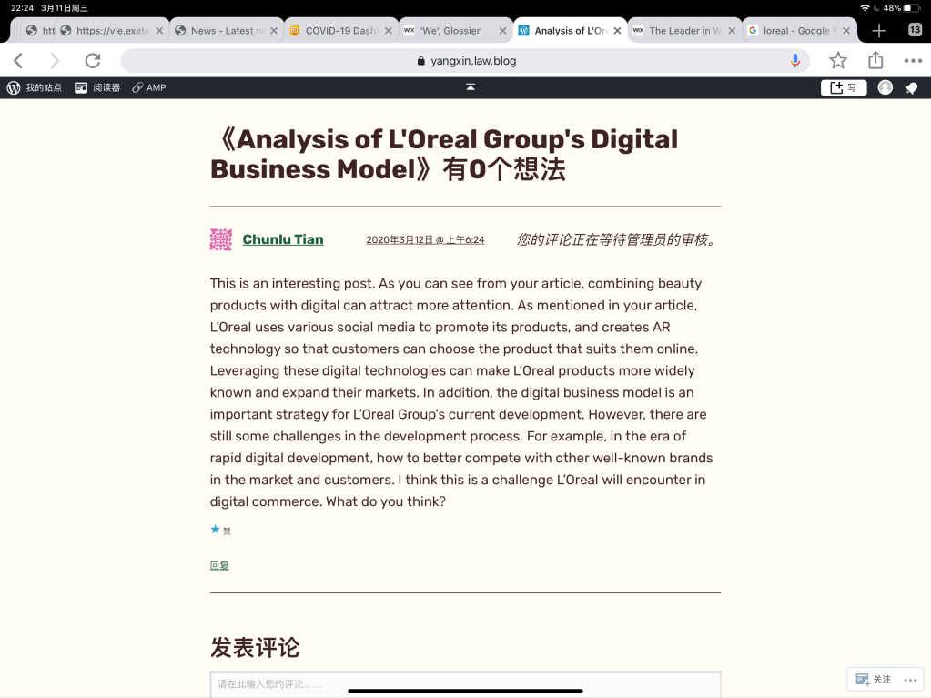Like the comment with star icon
Image resolution: width=931 pixels, height=698 pixels.
(216, 530)
